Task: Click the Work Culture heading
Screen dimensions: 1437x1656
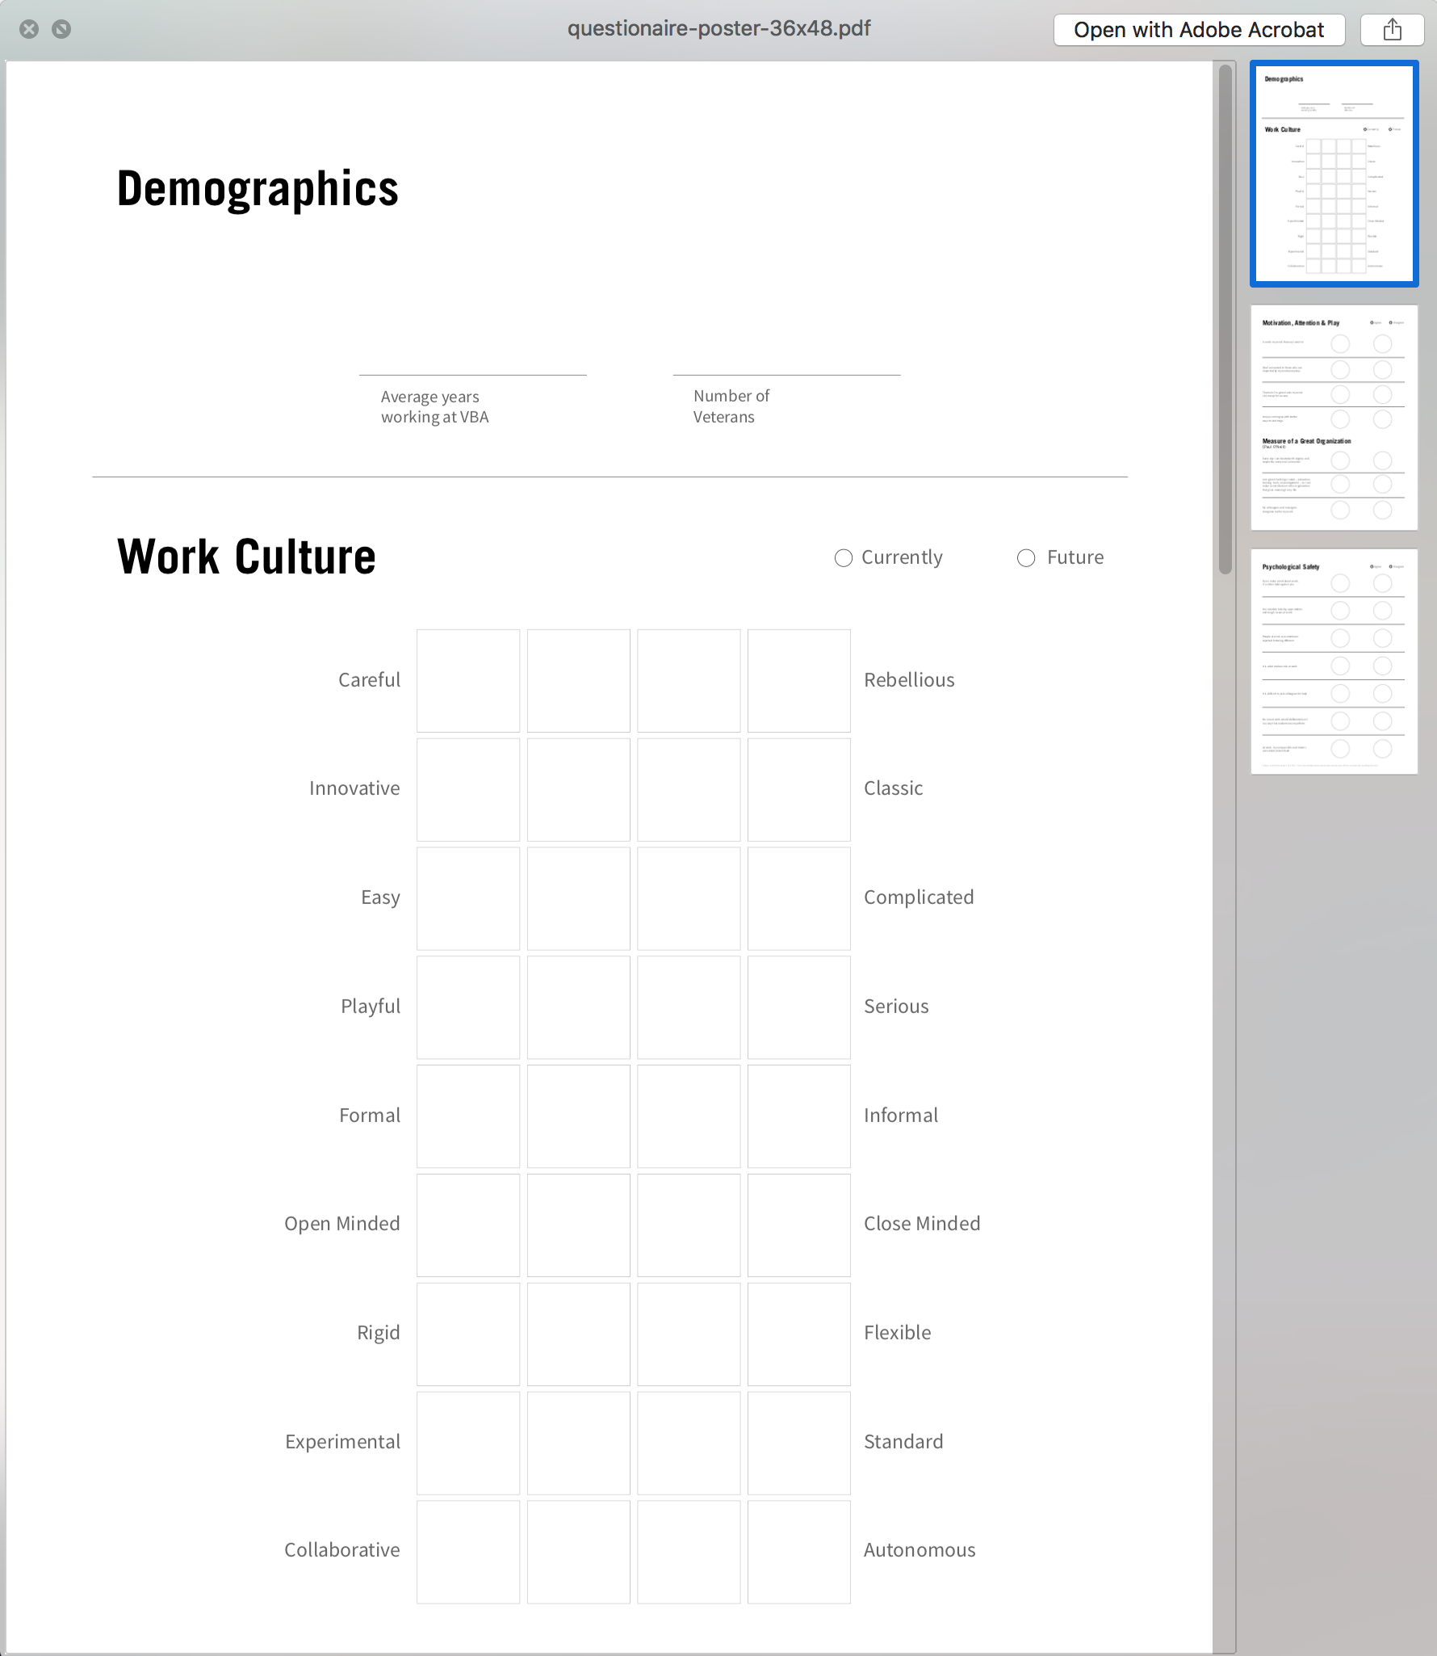Action: [x=246, y=557]
